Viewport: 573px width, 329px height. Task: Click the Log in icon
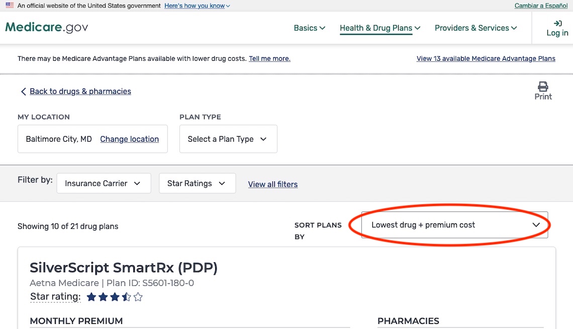coord(557,23)
